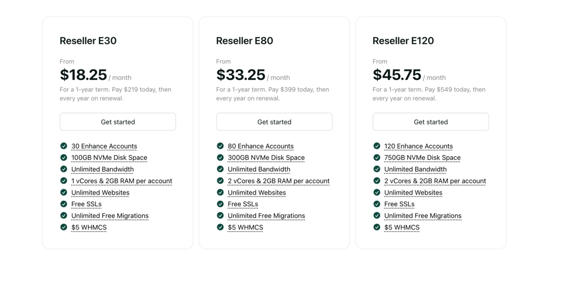This screenshot has width=580, height=288.
Task: Click 1 vCores & 2GB RAM per account
Action: (122, 181)
